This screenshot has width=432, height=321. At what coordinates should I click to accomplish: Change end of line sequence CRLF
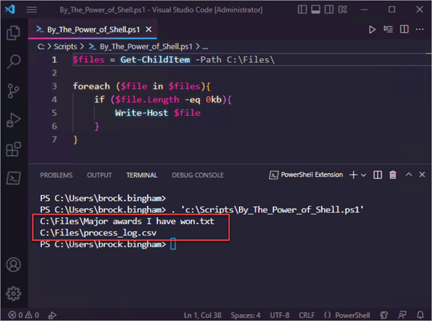pyautogui.click(x=307, y=315)
